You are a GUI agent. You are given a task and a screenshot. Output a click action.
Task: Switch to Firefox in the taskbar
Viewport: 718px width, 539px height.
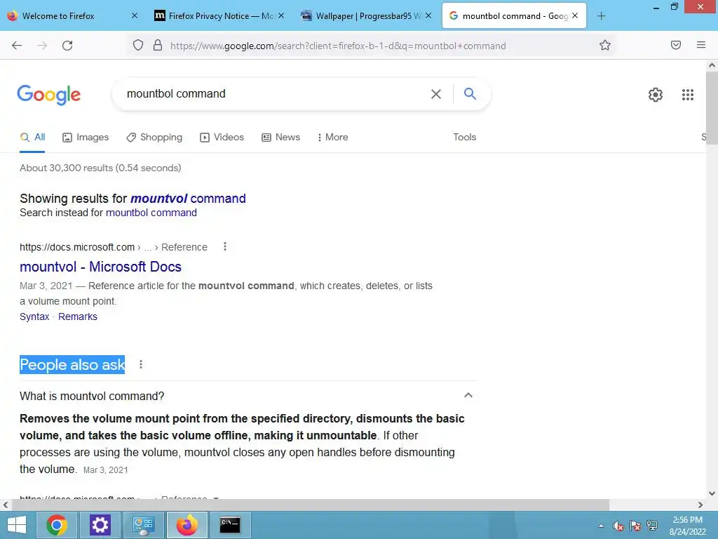187,525
